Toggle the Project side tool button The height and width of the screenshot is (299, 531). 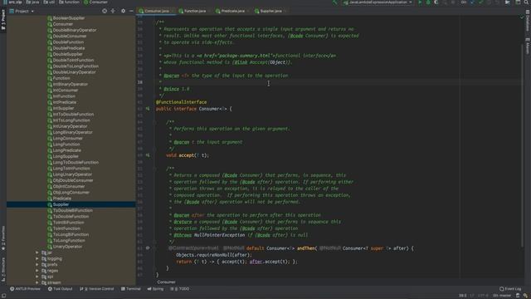tap(3, 20)
